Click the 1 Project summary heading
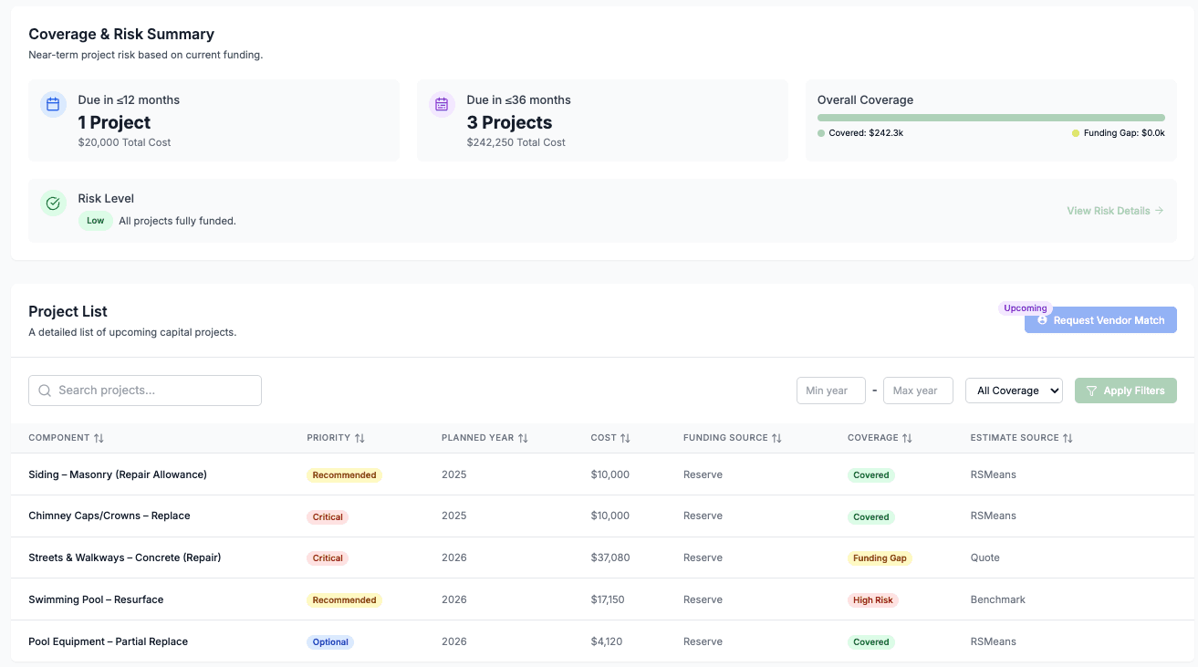Screen dimensions: 1198x667 [114, 122]
